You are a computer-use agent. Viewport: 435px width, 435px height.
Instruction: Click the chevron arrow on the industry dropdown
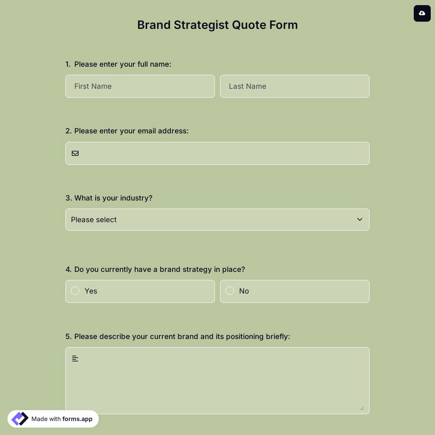(x=360, y=220)
